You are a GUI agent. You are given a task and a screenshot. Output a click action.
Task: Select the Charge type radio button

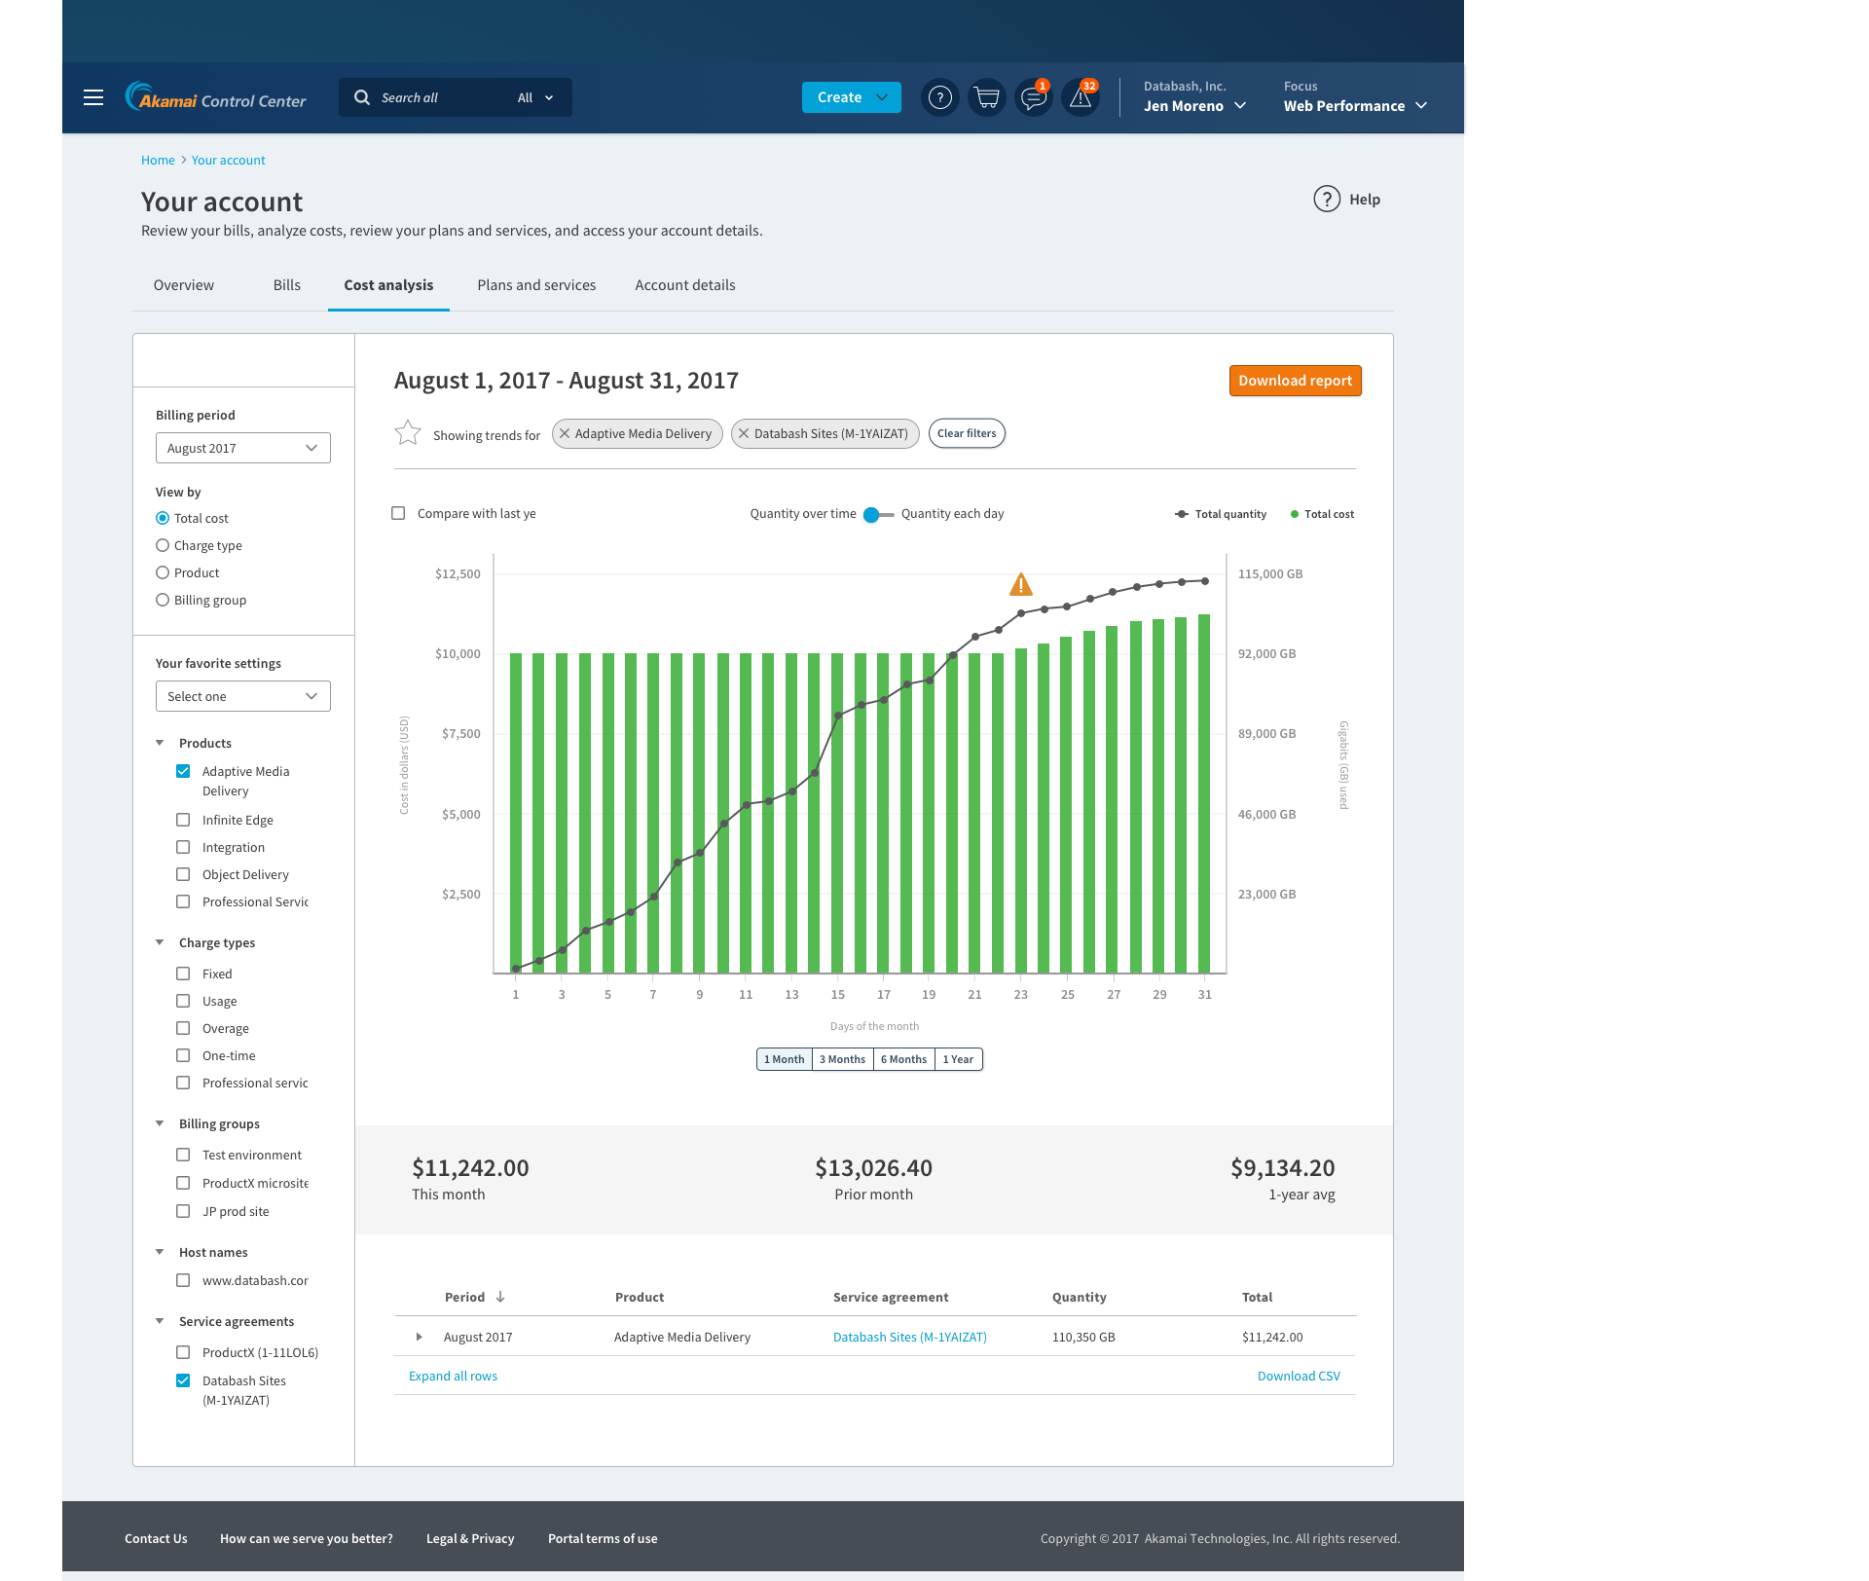163,545
